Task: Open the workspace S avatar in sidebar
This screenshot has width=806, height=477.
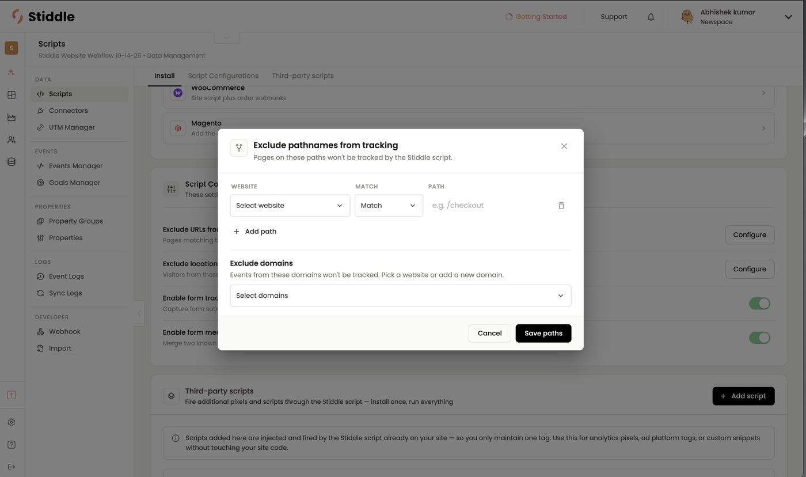Action: click(12, 48)
